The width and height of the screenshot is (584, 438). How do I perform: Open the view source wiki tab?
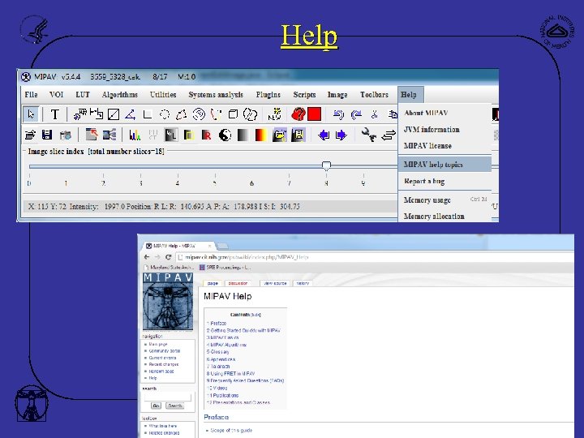coord(275,283)
